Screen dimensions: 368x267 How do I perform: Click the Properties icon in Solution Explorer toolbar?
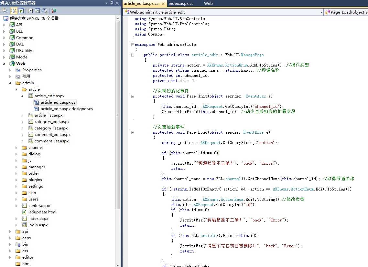pos(5,11)
